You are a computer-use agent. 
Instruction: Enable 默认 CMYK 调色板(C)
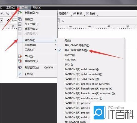91,45
